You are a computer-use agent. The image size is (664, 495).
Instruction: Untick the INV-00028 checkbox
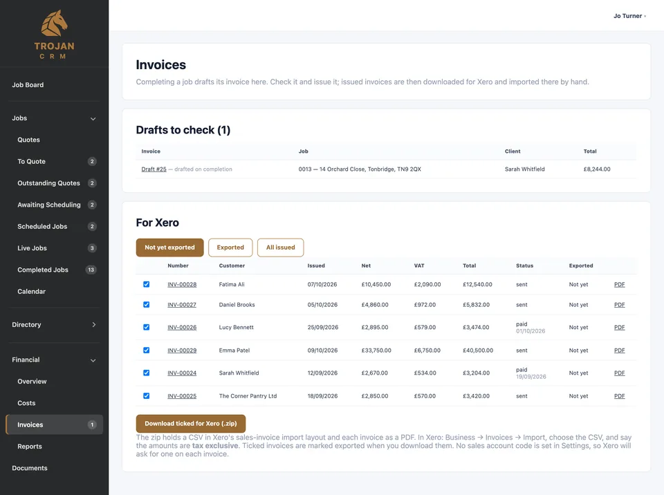pos(146,284)
